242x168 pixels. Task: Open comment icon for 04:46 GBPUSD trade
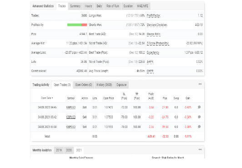[199, 107]
